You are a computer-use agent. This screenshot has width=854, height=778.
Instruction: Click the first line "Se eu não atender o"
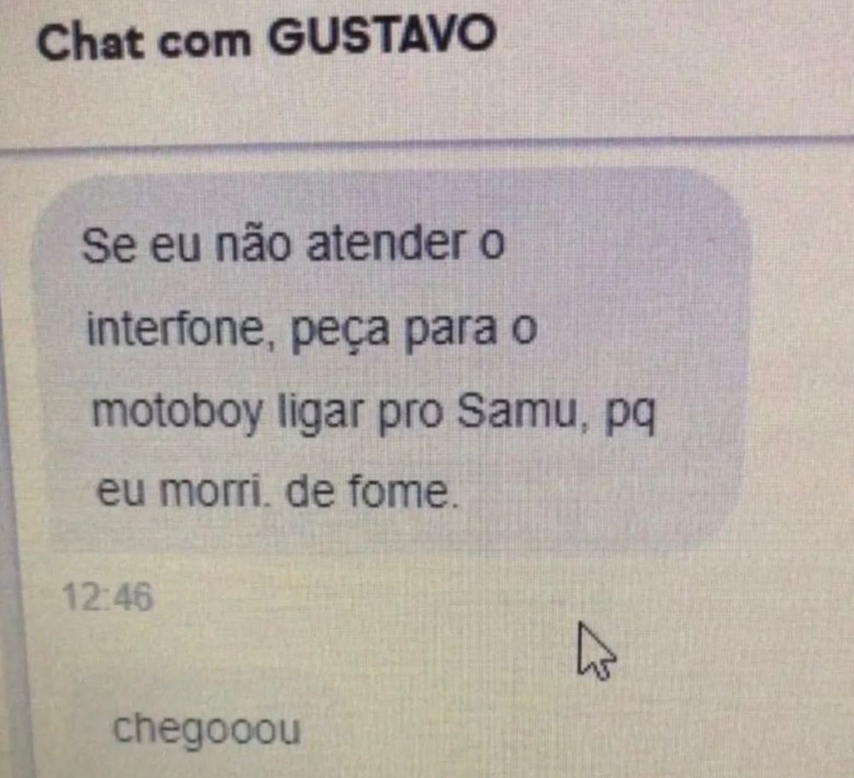coord(293,245)
